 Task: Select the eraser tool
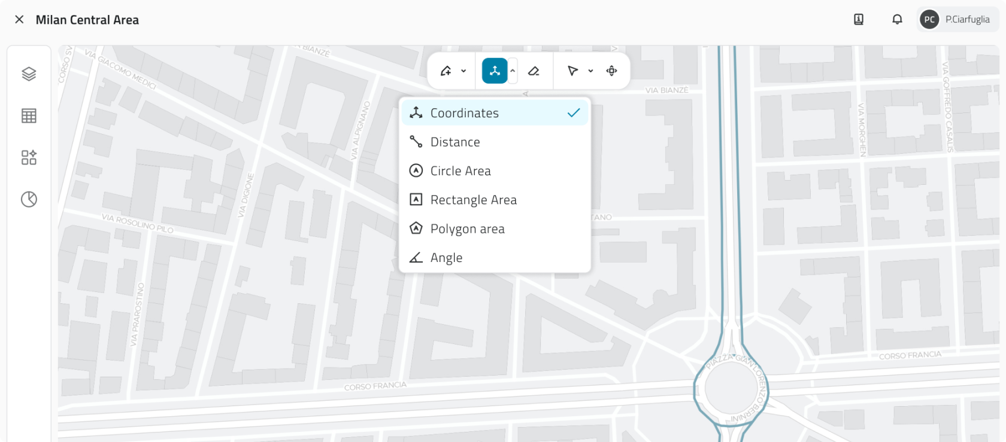coord(534,71)
